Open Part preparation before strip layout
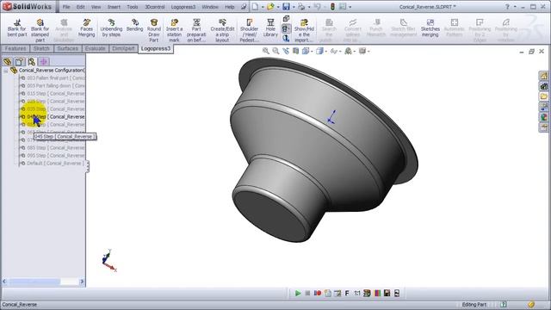551x310 pixels. point(196,30)
